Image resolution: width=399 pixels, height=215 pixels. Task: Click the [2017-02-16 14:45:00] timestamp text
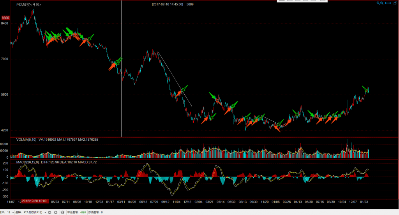tap(168, 4)
